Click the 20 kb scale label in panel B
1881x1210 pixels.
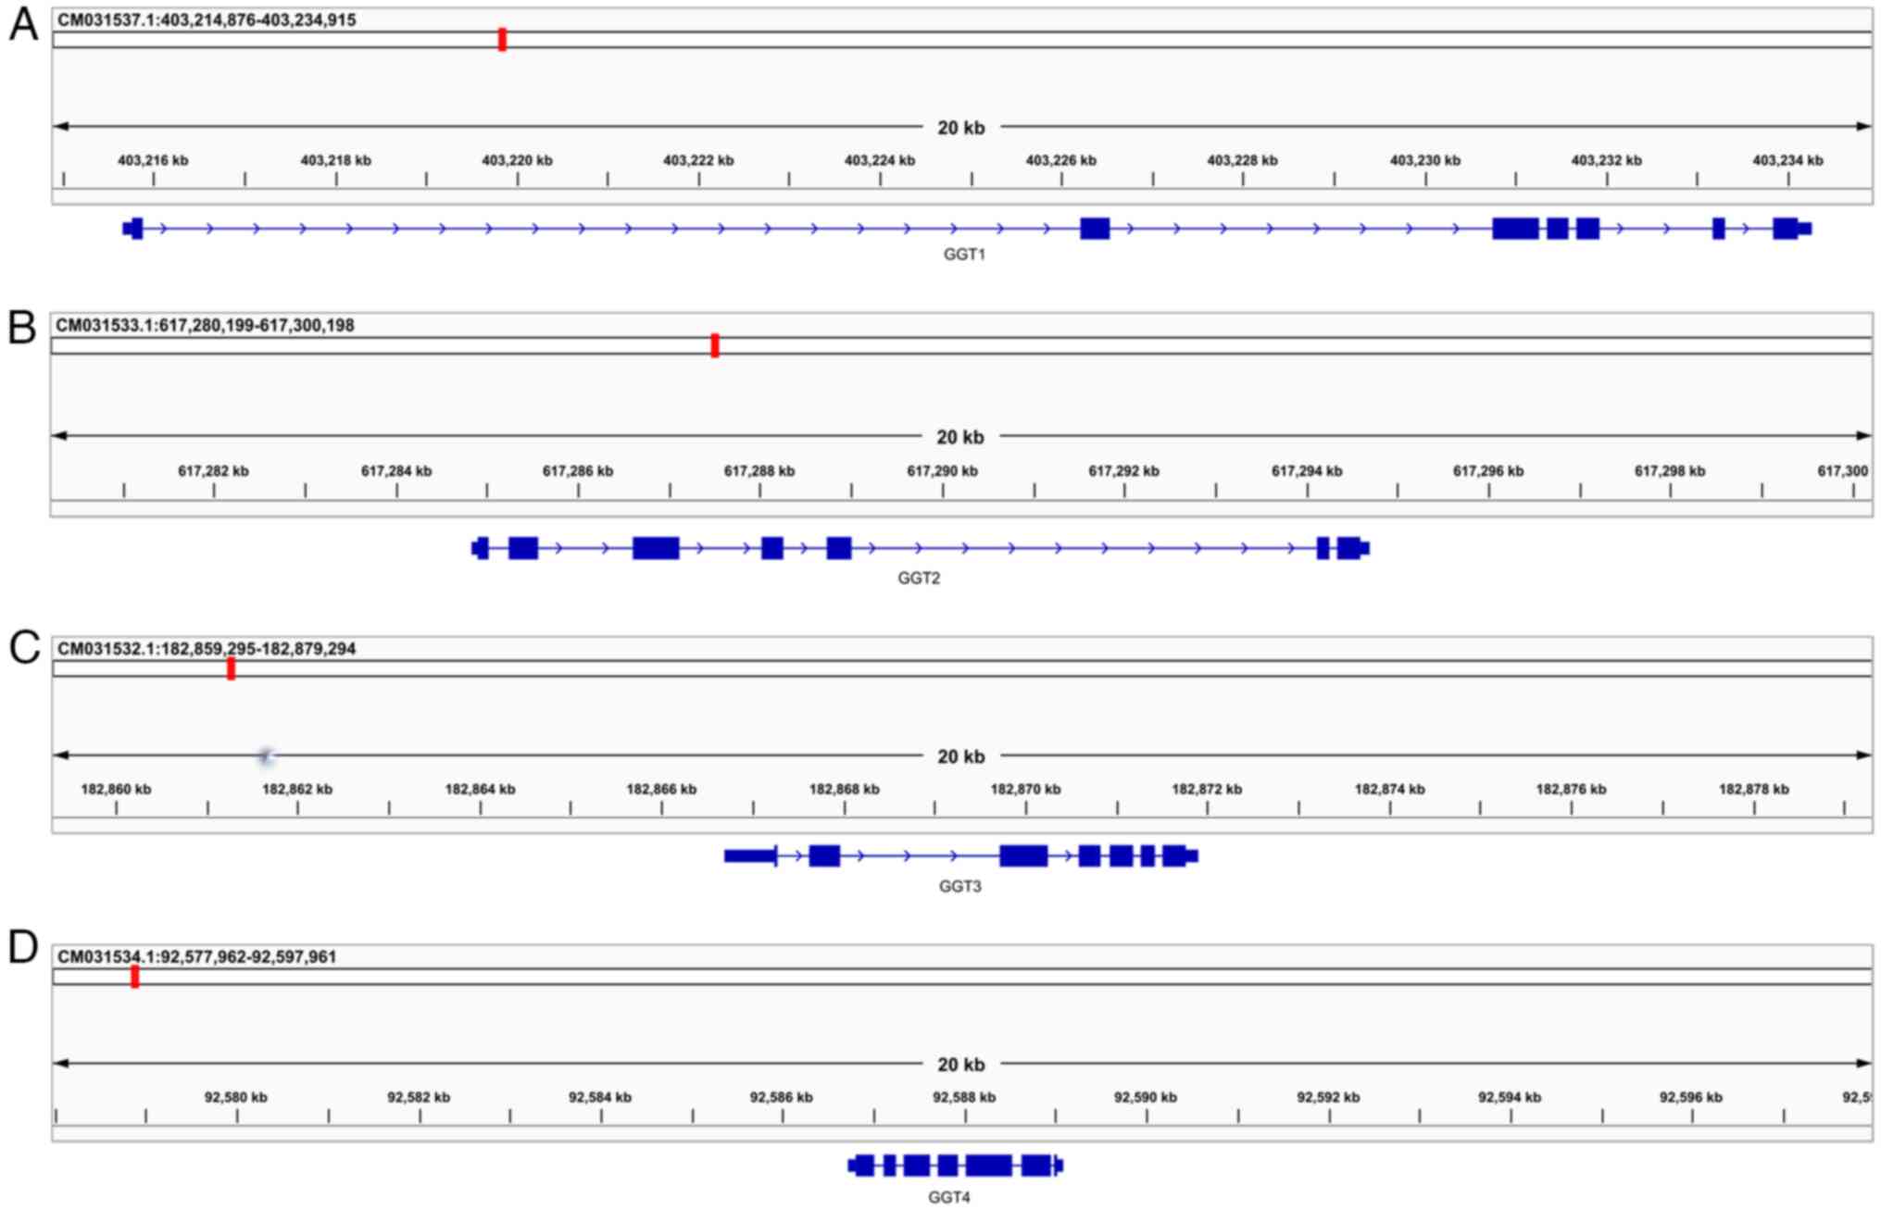point(959,437)
